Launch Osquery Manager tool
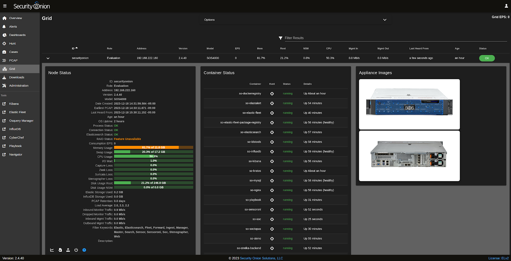Image resolution: width=511 pixels, height=261 pixels. pyautogui.click(x=20, y=121)
